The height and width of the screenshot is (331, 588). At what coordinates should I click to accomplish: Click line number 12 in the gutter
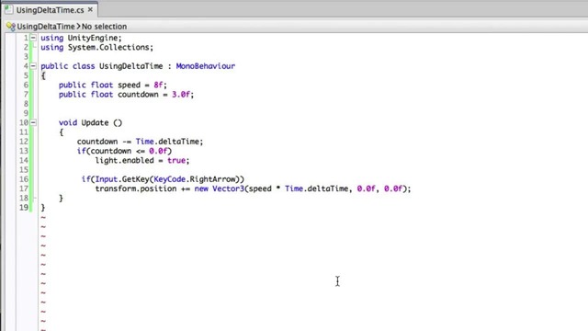click(x=24, y=142)
